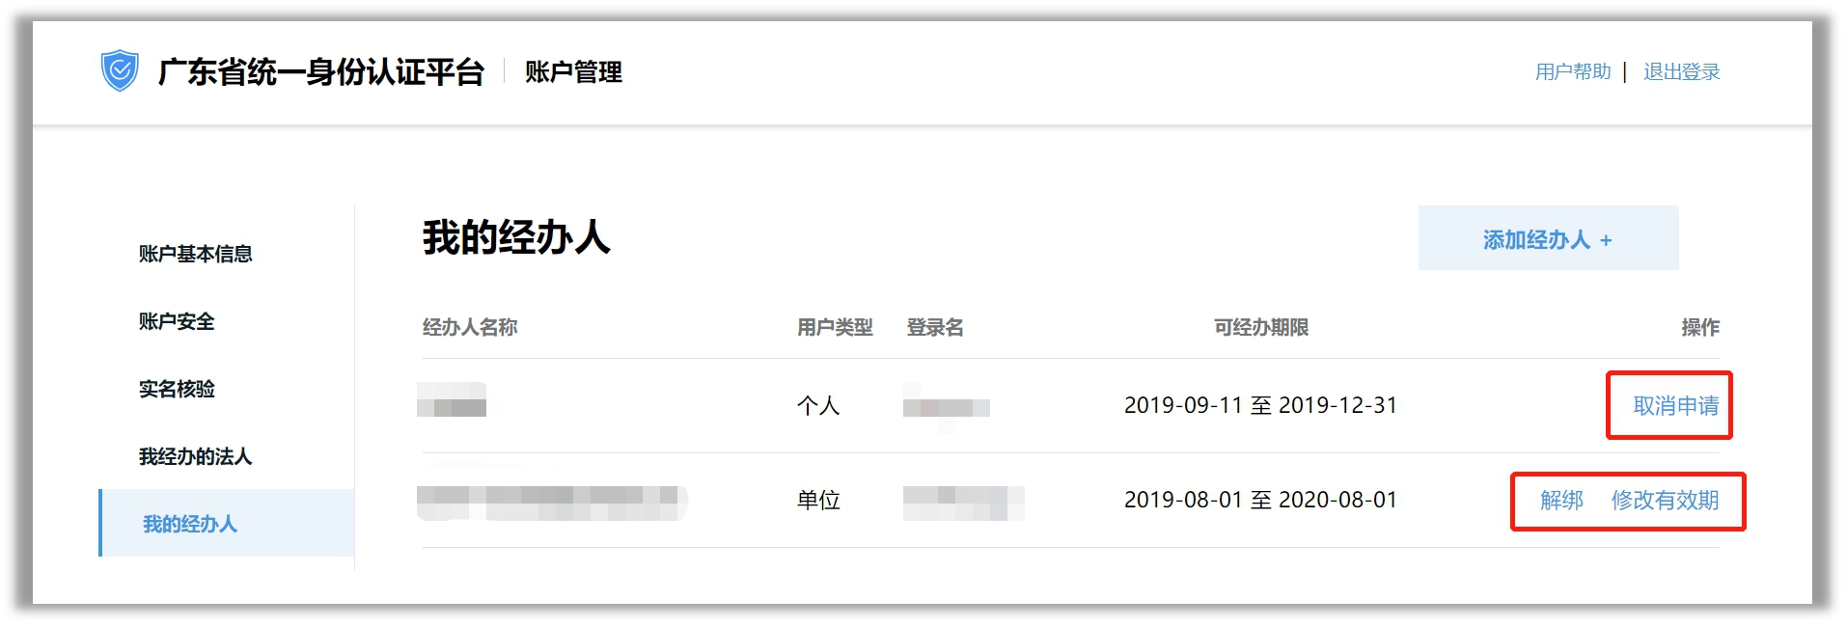Click the 经办人名称 column header
The width and height of the screenshot is (1847, 627).
click(x=470, y=328)
